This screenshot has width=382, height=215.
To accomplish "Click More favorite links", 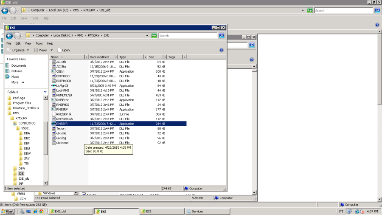I will click(17, 82).
